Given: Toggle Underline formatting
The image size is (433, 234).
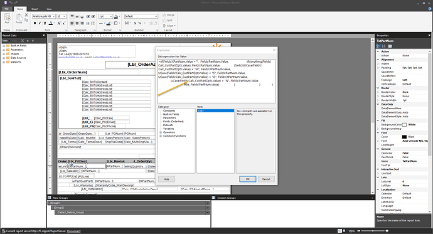Looking at the screenshot, I should (45, 23).
